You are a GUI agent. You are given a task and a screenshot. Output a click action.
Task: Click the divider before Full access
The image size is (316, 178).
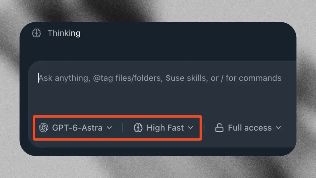(204, 128)
